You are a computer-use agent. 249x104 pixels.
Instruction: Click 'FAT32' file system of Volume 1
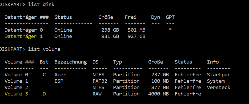(100, 81)
